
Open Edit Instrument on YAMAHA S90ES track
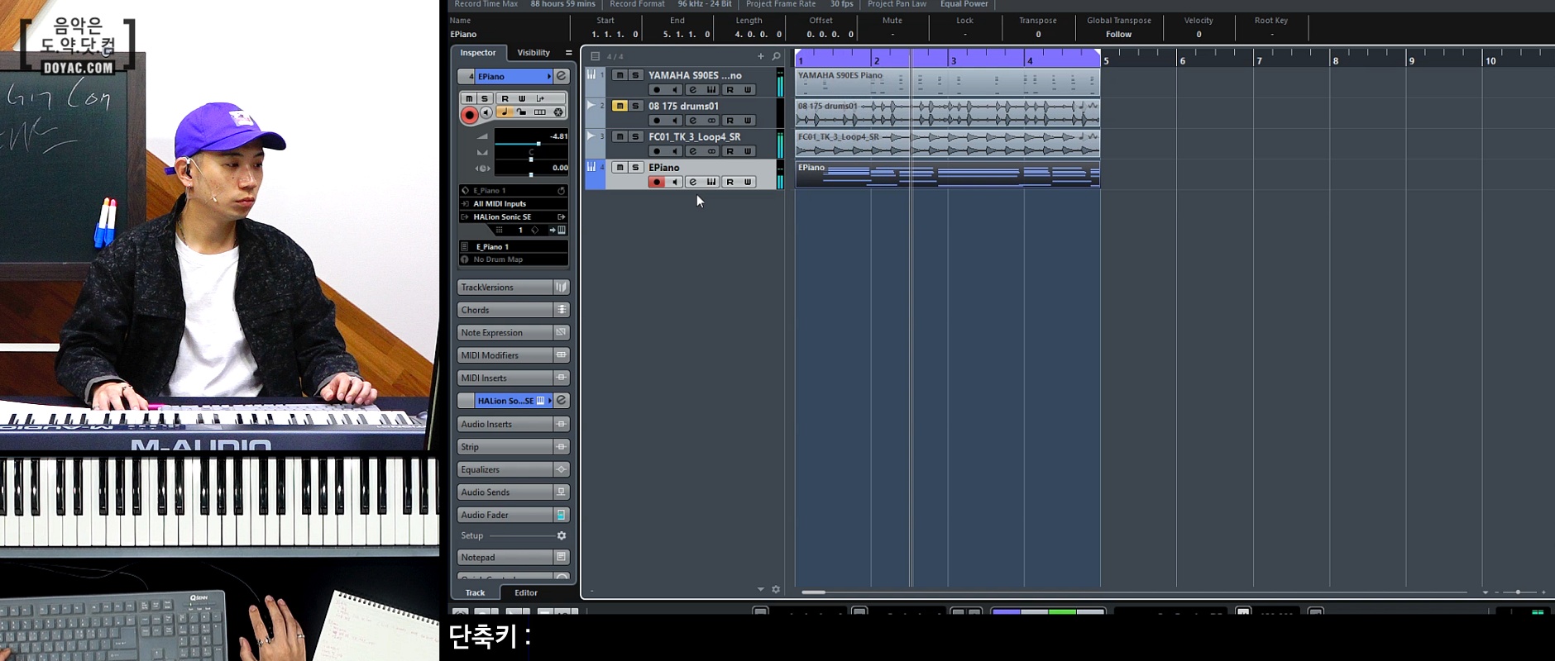[x=711, y=90]
